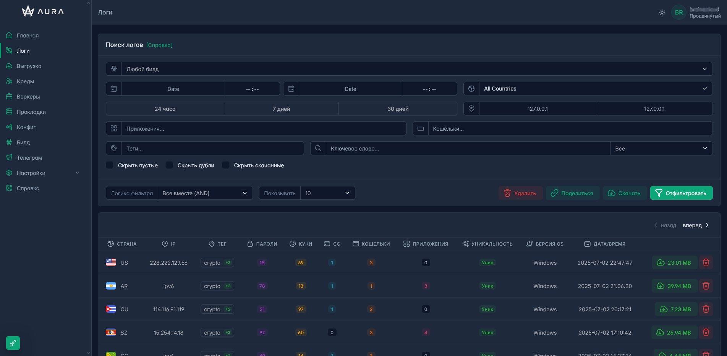Expand the All Countries selector
Image resolution: width=727 pixels, height=356 pixels.
(x=595, y=89)
